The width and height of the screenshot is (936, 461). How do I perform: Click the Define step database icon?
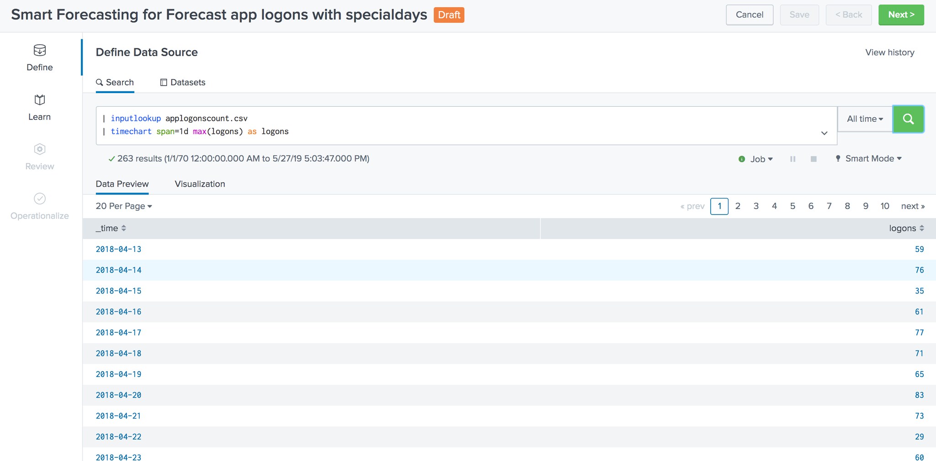coord(40,50)
